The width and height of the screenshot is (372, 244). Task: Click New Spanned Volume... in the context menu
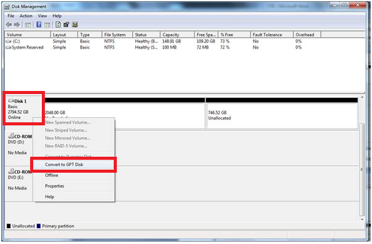(74, 122)
